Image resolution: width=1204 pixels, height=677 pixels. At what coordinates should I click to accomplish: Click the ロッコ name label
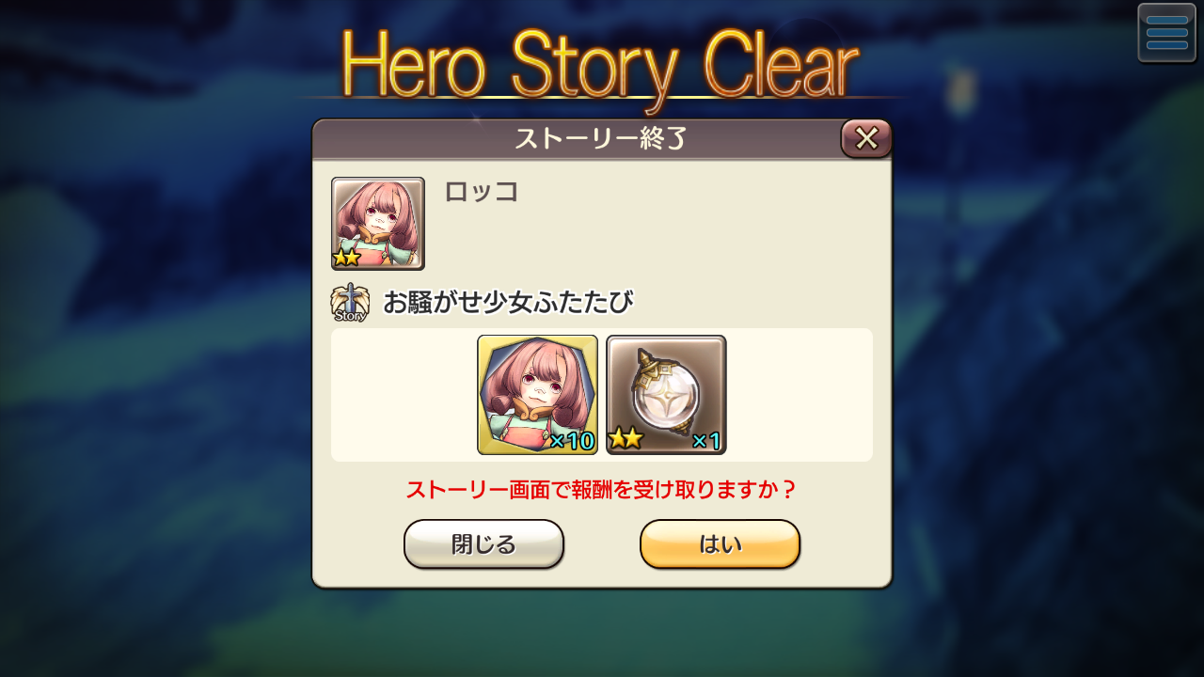point(482,192)
